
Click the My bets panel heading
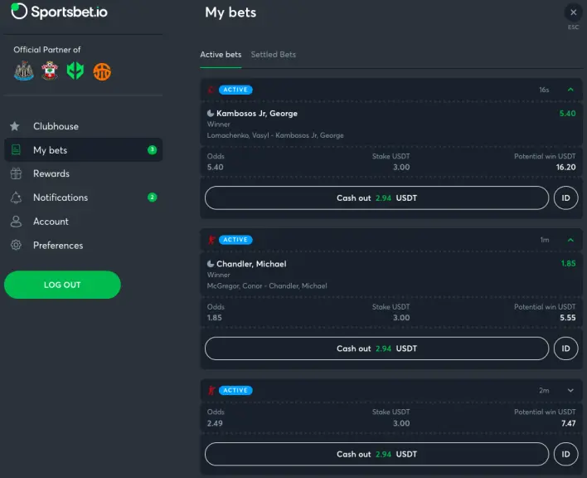pos(230,12)
